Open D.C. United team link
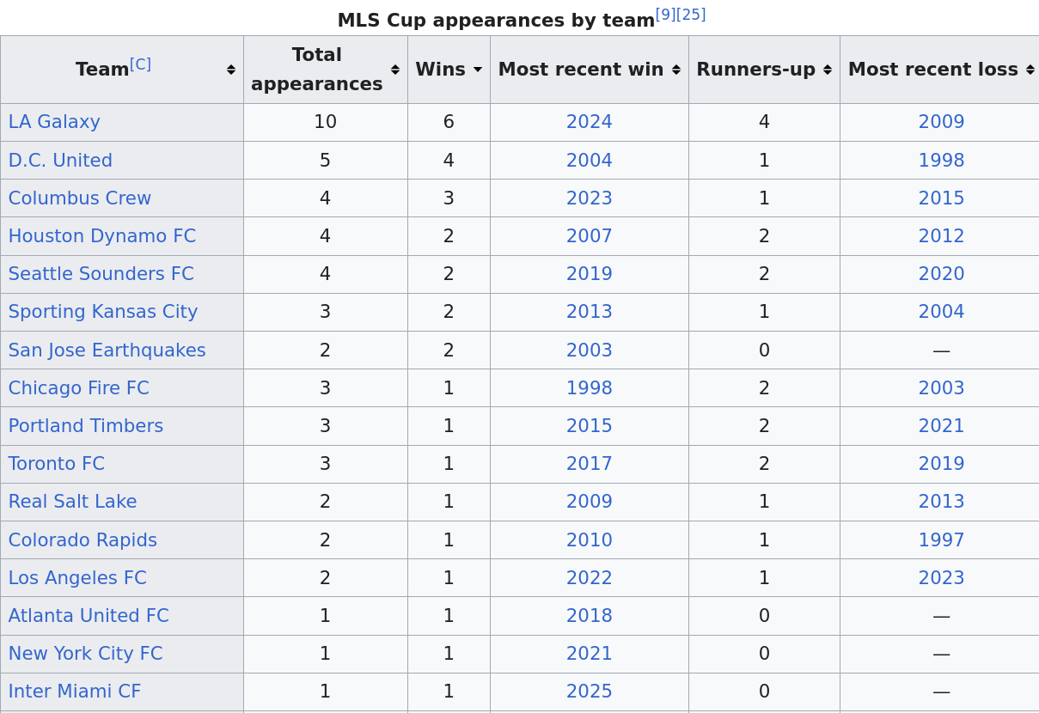Viewport: 1039px width, 713px height. tap(60, 161)
